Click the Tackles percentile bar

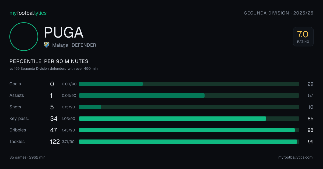click(189, 142)
